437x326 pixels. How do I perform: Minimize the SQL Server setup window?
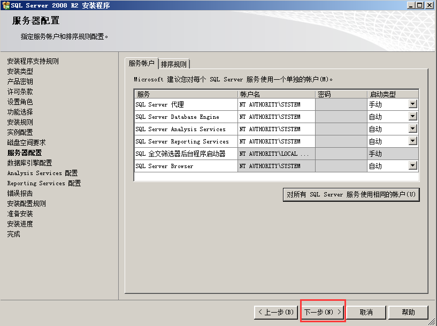pos(411,5)
